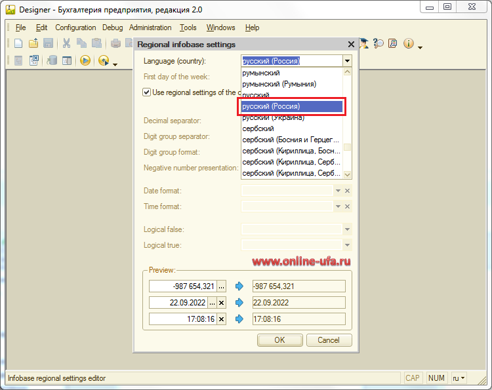Click the close configuration icon with X

[x=34, y=60]
